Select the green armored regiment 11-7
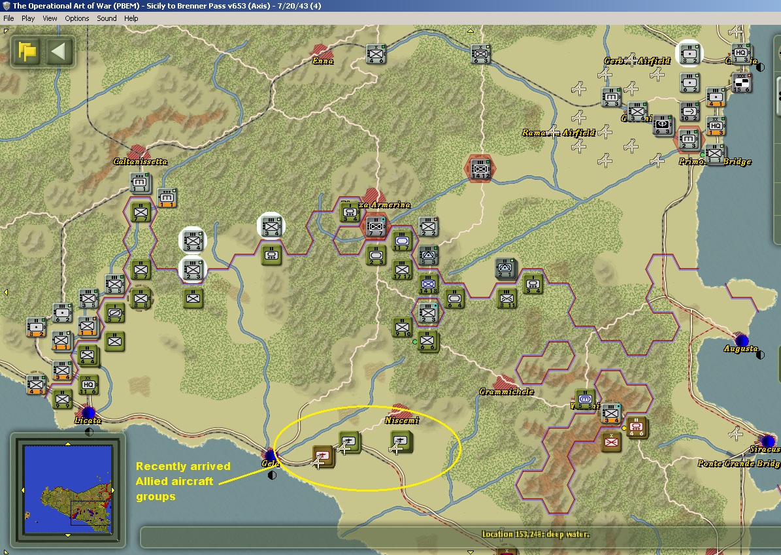The image size is (781, 555). (x=401, y=241)
